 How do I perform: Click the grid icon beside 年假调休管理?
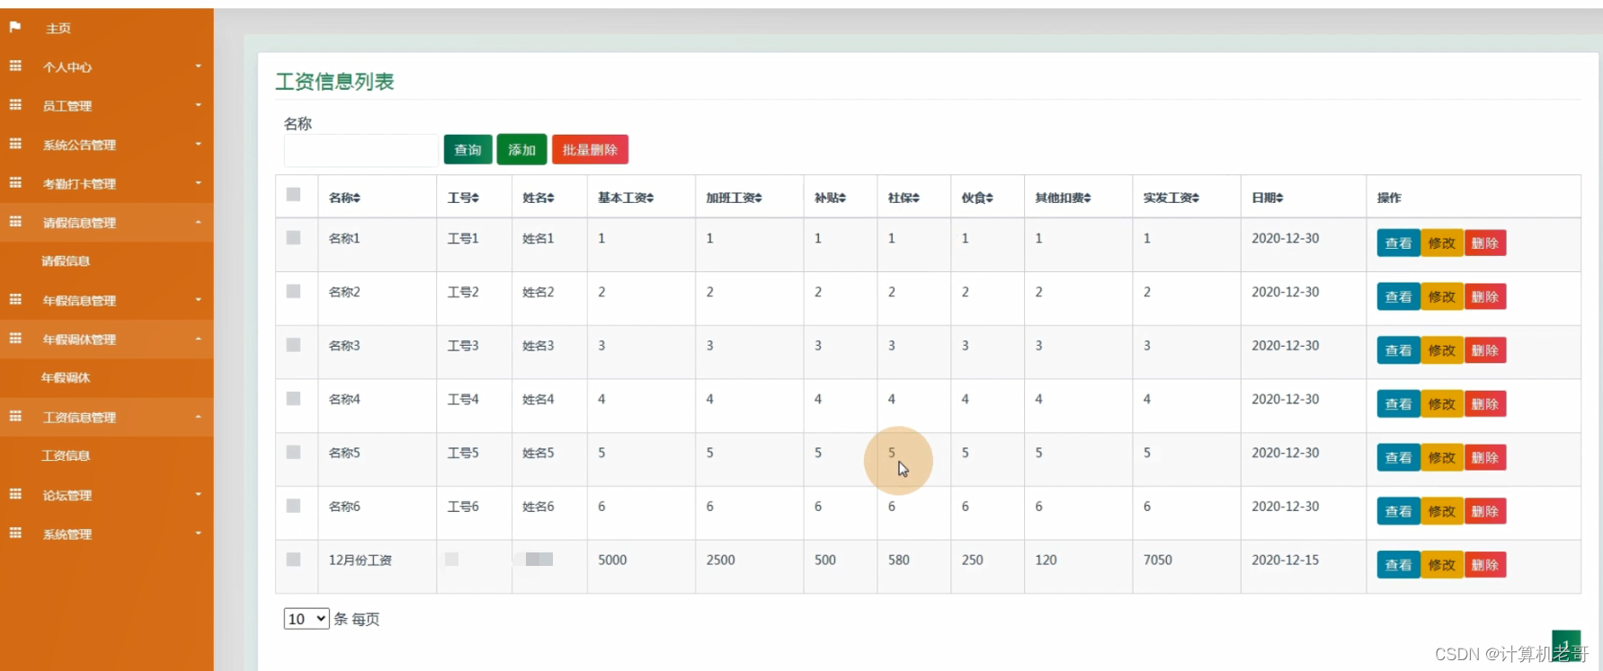(15, 339)
